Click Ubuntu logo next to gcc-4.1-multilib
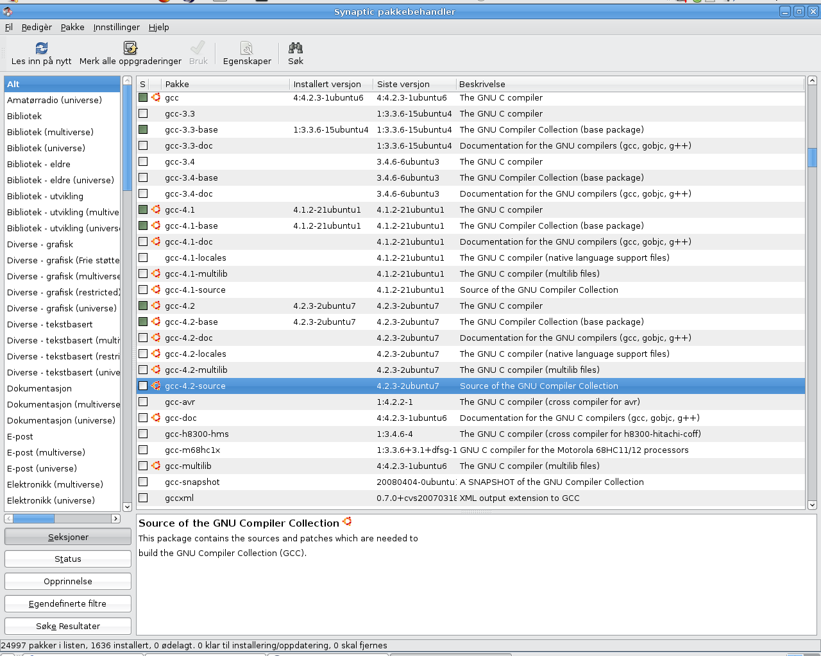Screen dimensions: 821x656 156,274
